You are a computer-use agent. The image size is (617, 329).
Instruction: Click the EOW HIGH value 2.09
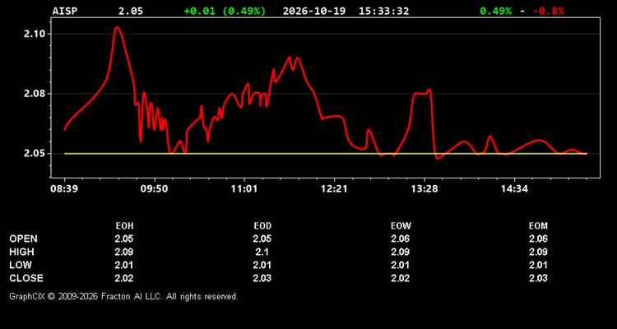(400, 252)
